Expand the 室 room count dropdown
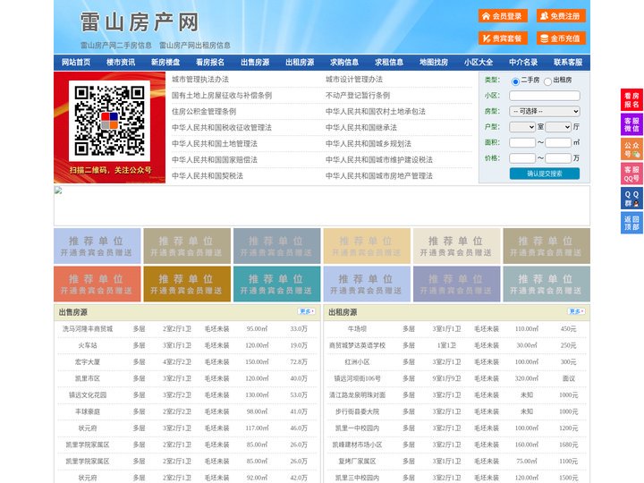Image resolution: width=644 pixels, height=483 pixels. tap(522, 127)
